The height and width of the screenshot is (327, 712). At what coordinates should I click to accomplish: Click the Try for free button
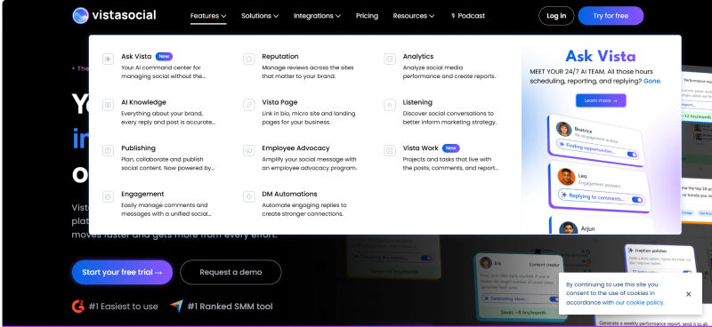tap(611, 16)
